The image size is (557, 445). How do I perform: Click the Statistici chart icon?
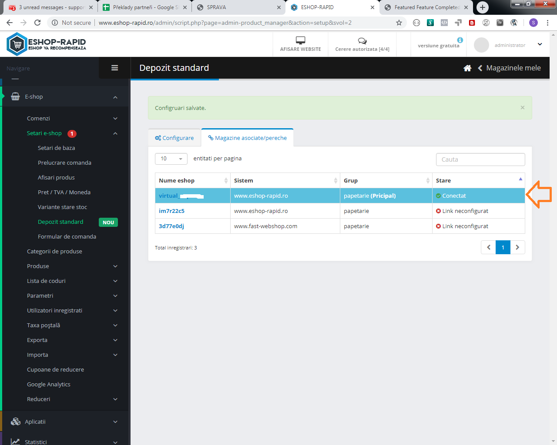coord(15,442)
